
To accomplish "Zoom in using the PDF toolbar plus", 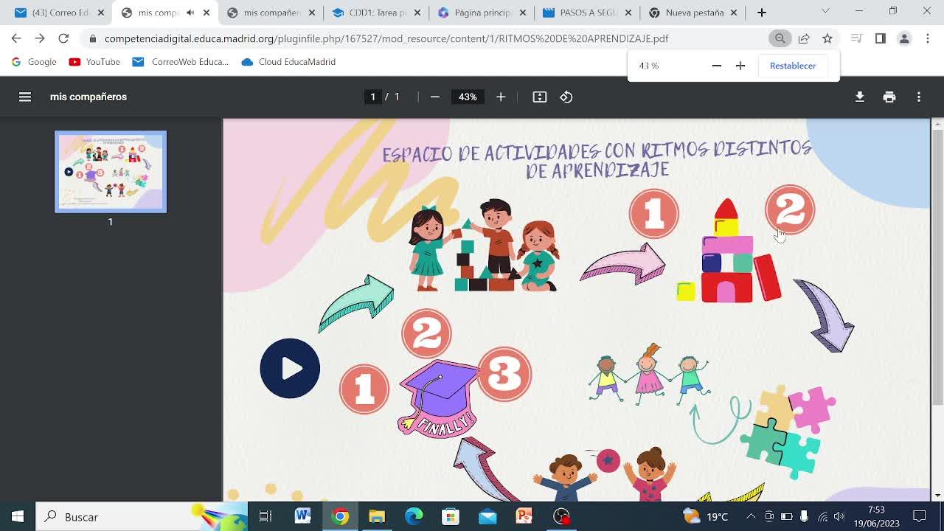I will click(501, 97).
